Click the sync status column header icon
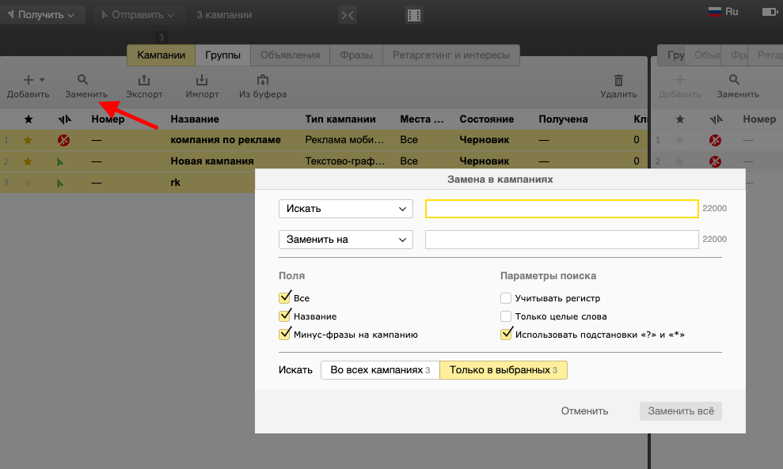Viewport: 783px width, 469px height. tap(64, 119)
